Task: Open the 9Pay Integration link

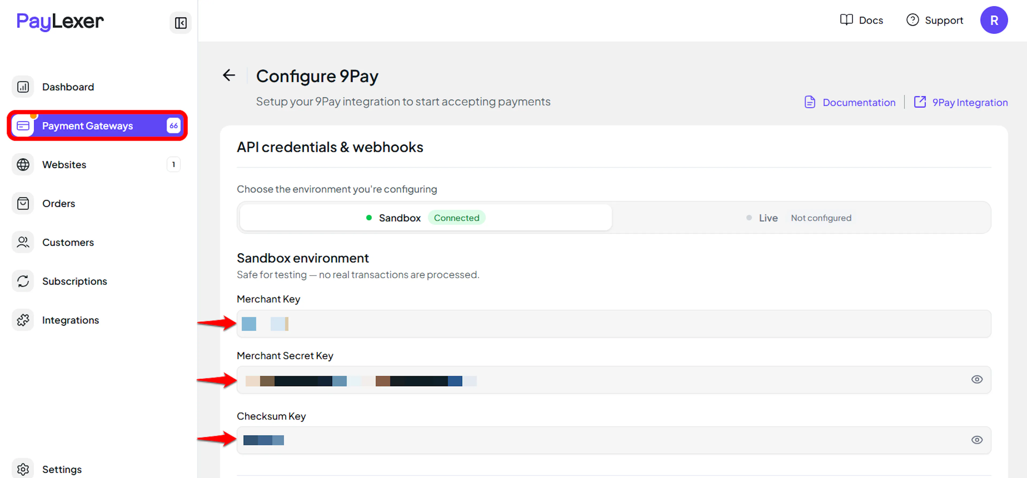Action: tap(961, 102)
